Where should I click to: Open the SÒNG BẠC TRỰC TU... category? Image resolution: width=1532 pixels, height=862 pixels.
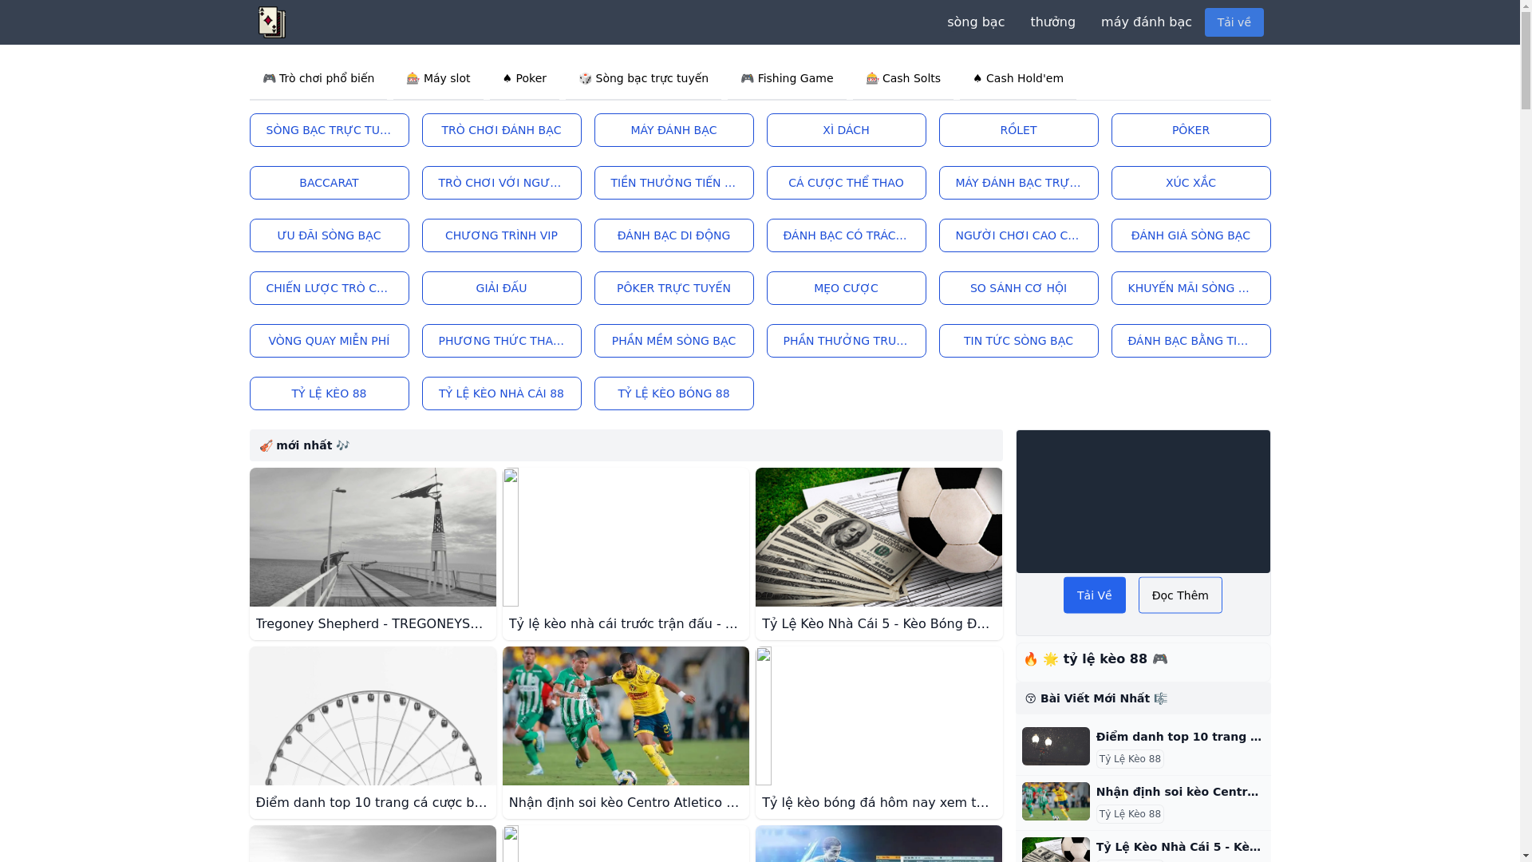coord(329,130)
